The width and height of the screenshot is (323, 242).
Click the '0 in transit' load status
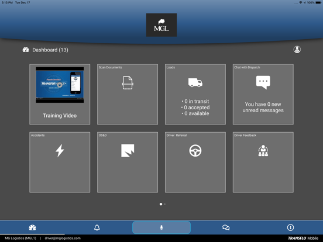[195, 101]
